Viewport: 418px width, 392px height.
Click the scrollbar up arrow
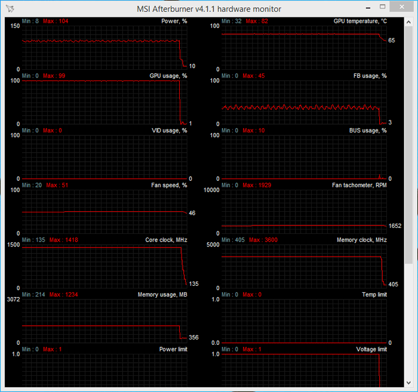pos(408,22)
